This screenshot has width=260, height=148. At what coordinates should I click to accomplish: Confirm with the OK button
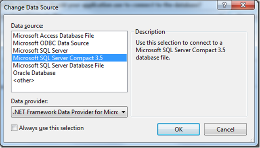coord(178,129)
